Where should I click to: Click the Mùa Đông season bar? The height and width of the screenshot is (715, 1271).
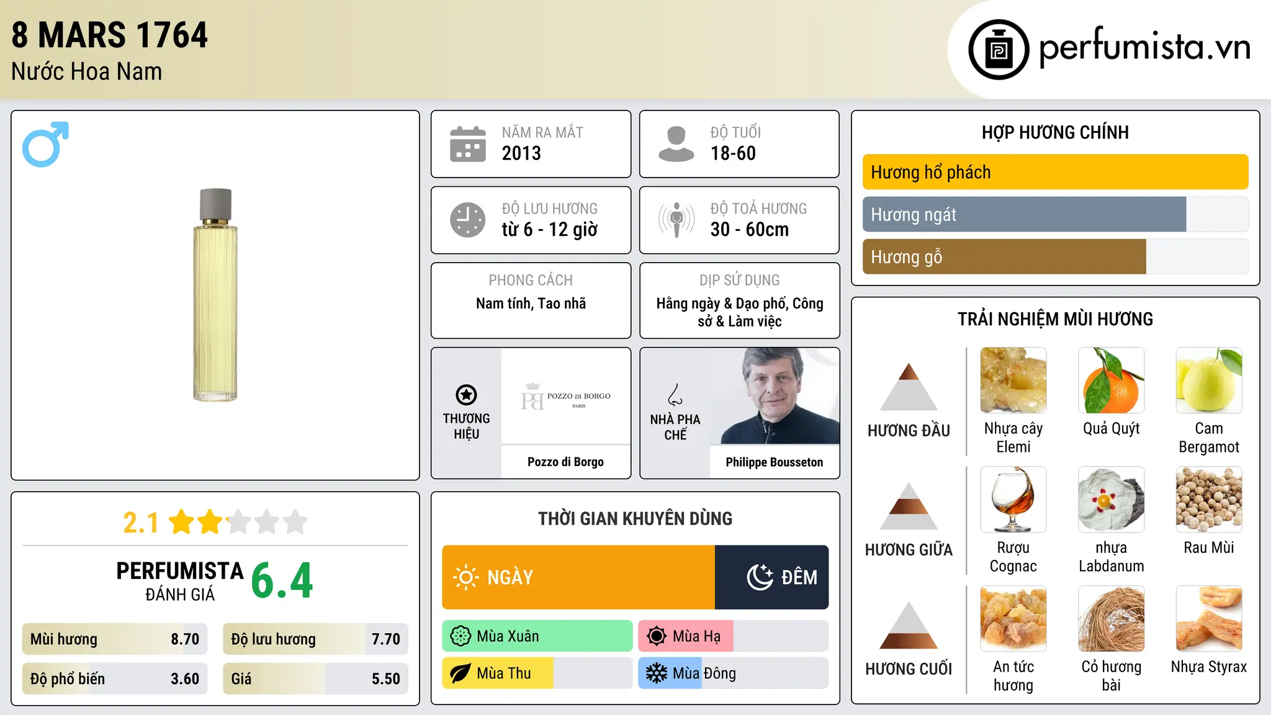(734, 673)
